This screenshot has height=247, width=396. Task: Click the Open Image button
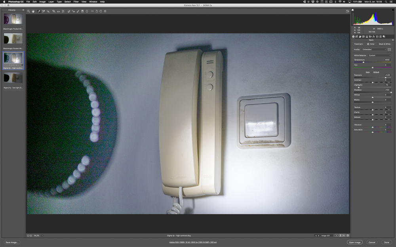click(354, 242)
